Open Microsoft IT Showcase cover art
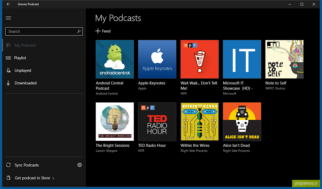Viewport: 322px width, 189px height. click(x=242, y=59)
